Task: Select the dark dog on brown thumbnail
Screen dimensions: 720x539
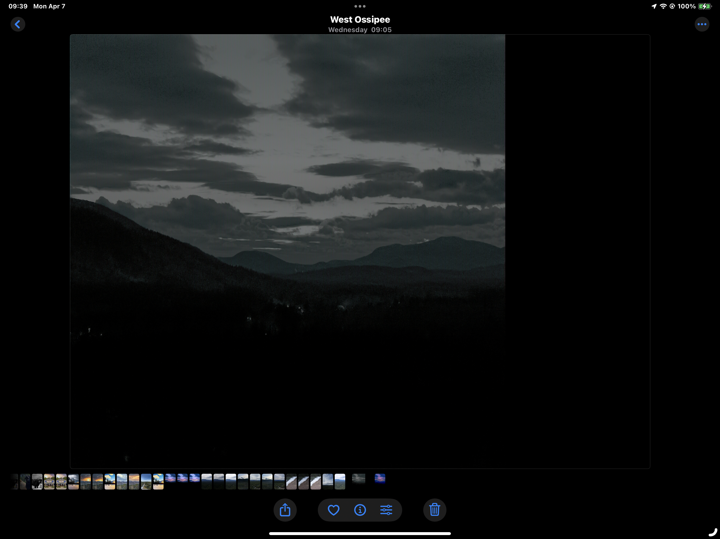Action: point(25,482)
